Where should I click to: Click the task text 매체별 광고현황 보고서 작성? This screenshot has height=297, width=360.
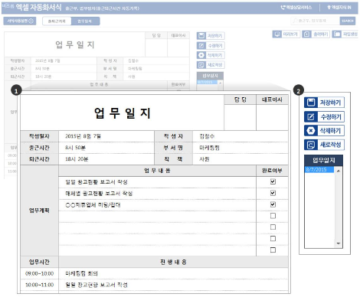click(x=99, y=194)
